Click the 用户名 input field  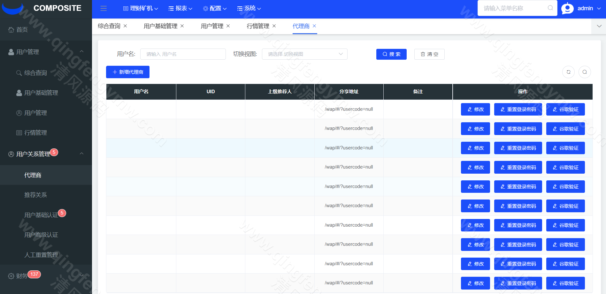[183, 54]
